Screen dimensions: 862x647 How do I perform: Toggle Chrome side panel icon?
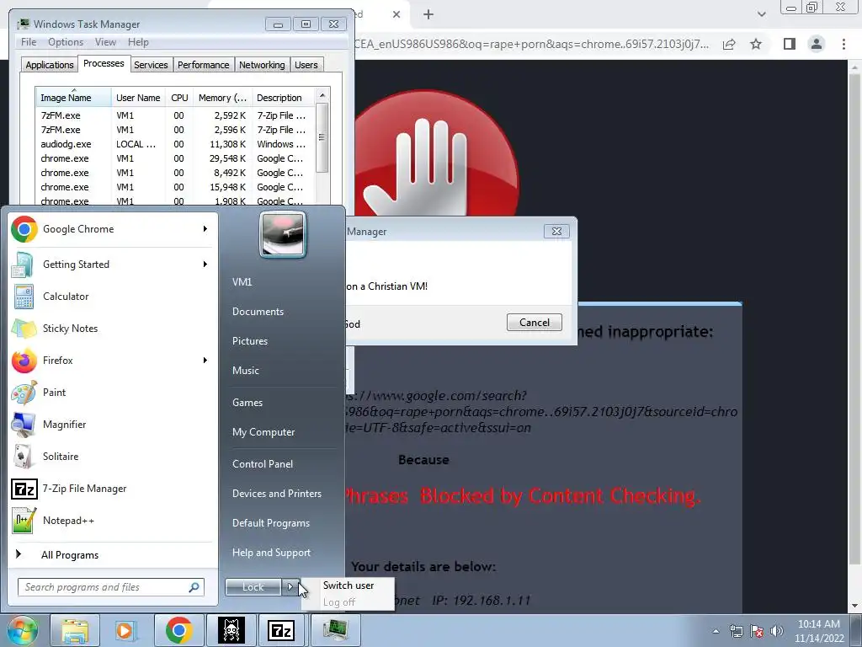point(790,44)
